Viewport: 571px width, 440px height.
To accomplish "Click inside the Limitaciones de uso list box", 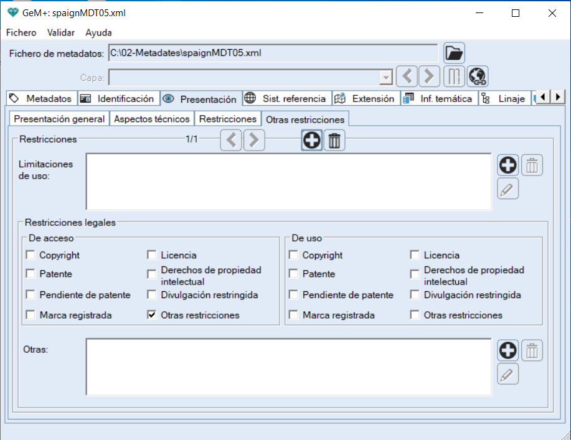I will click(288, 182).
